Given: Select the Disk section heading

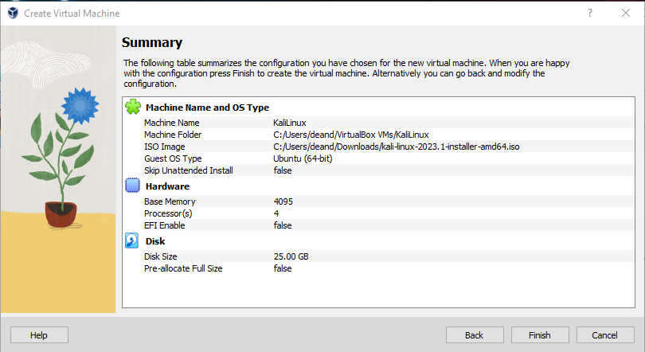Looking at the screenshot, I should (x=155, y=241).
